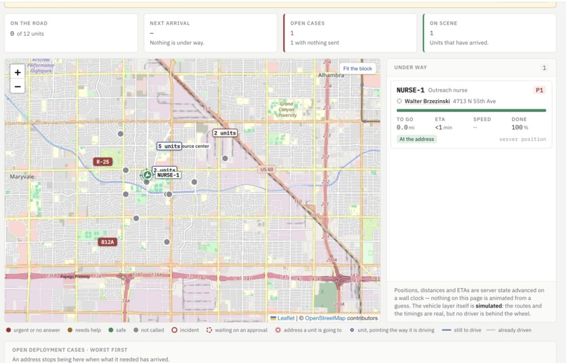Screen dimensions: 566x363
Task: Click the P1 priority badge
Action: [x=539, y=90]
